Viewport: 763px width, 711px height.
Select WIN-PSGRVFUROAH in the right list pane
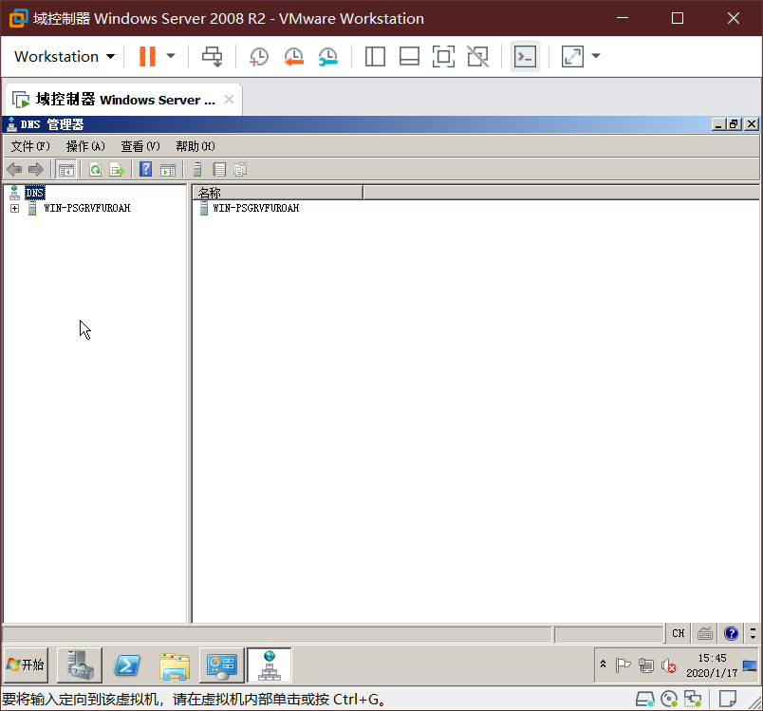pyautogui.click(x=256, y=208)
